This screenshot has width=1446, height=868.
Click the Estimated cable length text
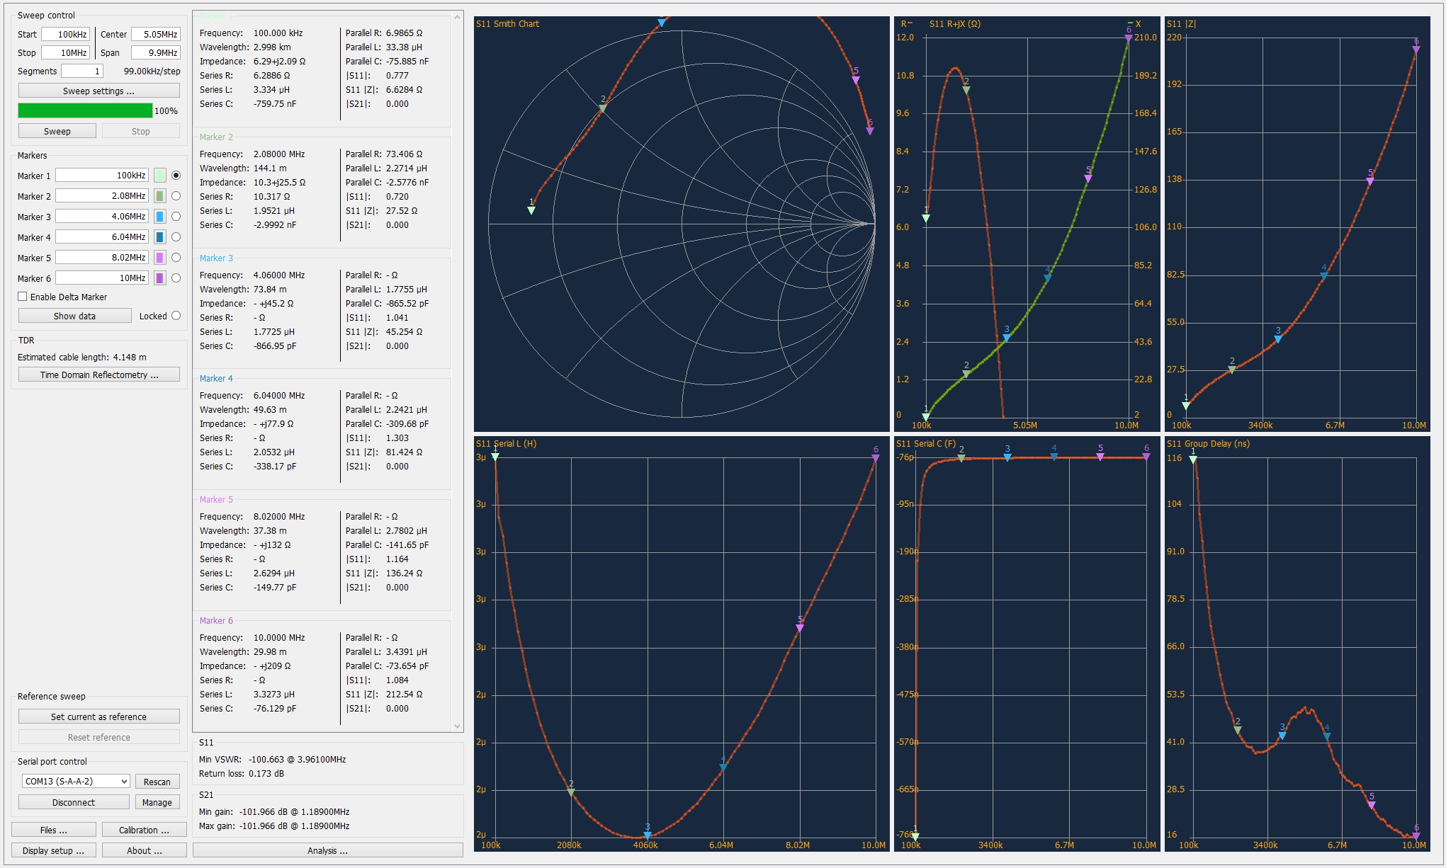82,357
